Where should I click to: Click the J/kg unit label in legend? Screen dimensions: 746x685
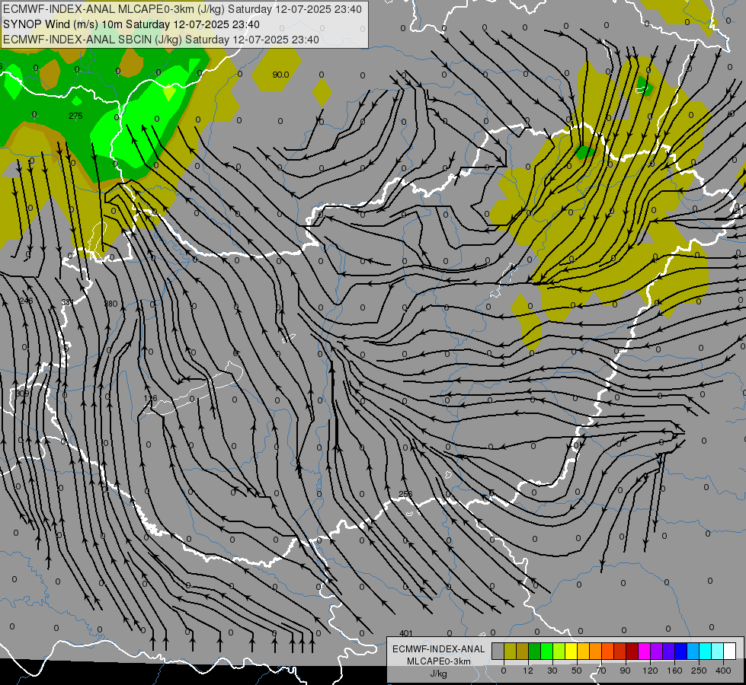[x=439, y=674]
